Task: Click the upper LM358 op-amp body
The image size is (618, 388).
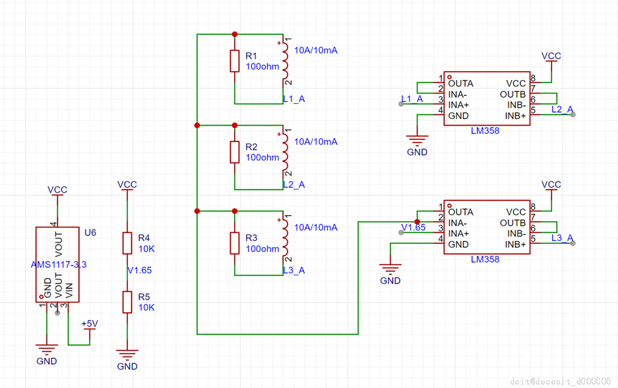Action: coord(487,98)
